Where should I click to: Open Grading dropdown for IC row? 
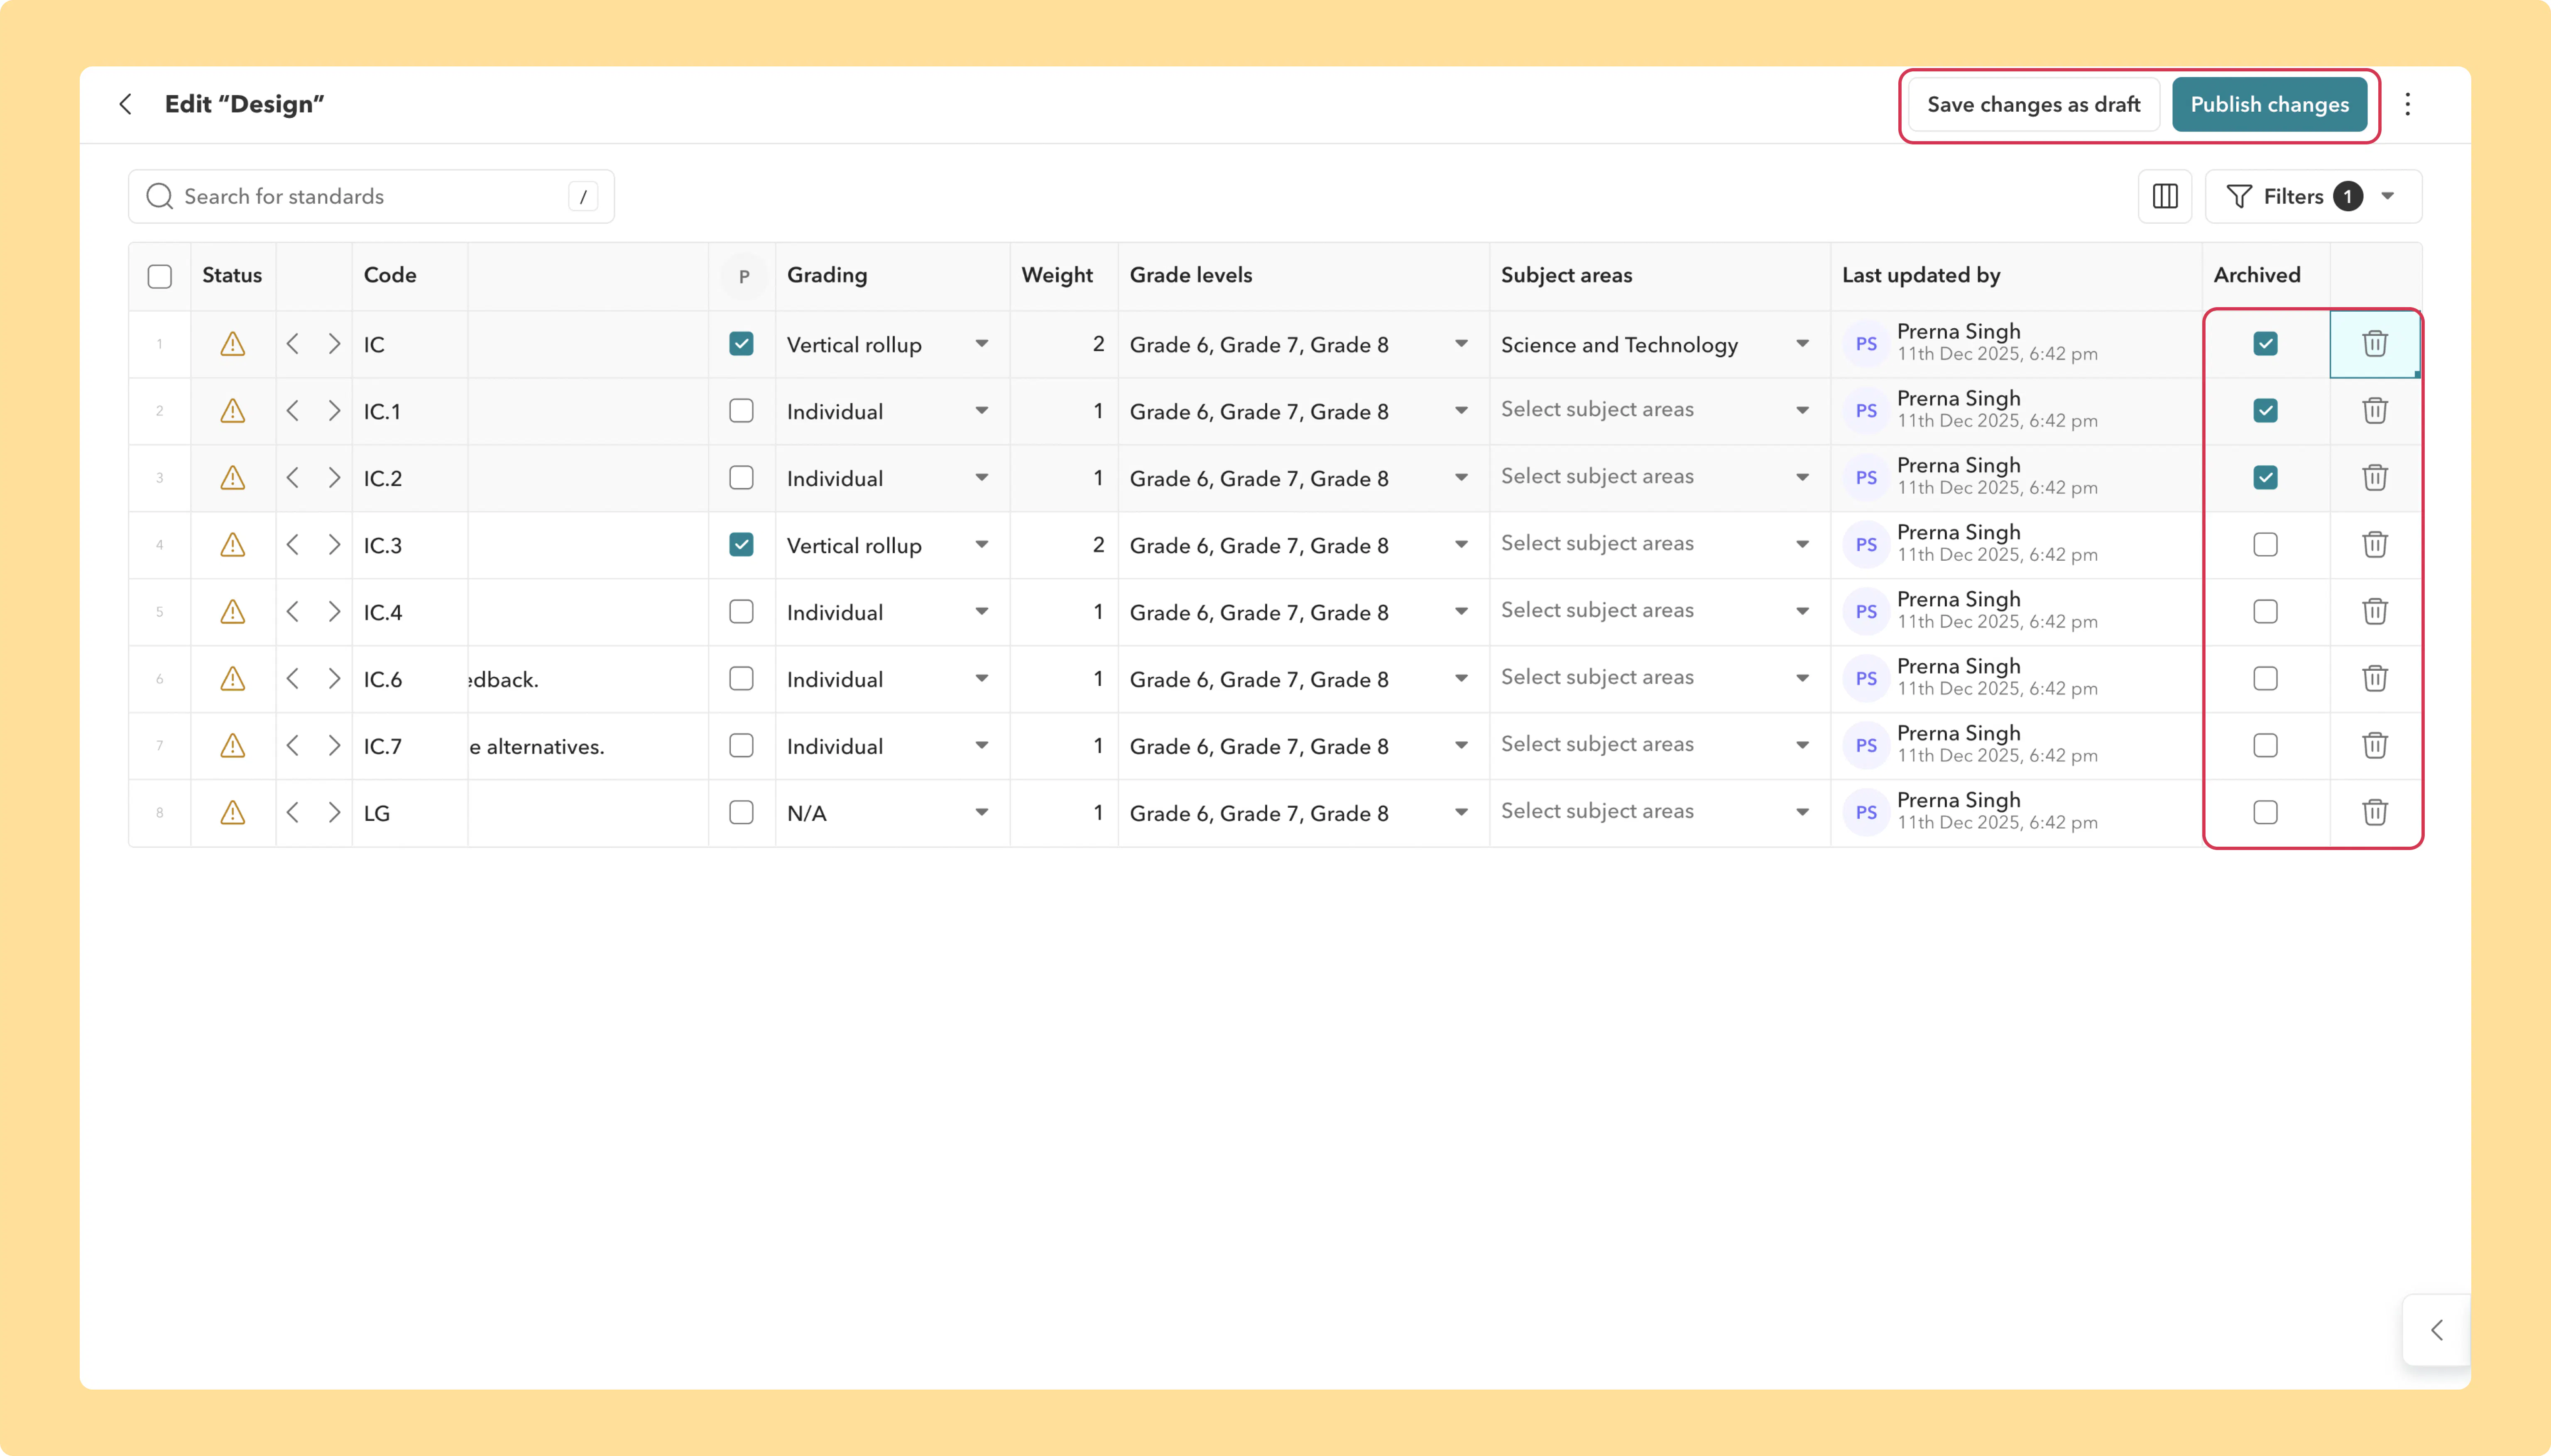click(982, 344)
